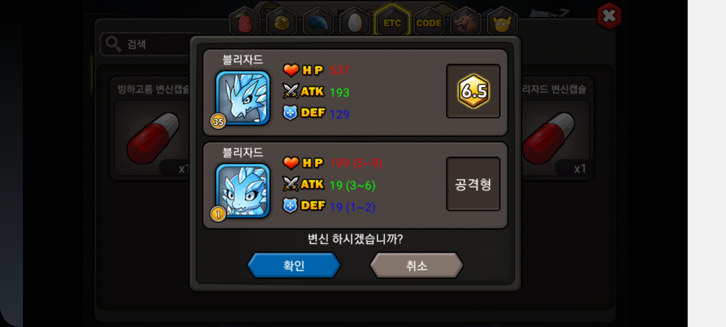Close the inventory with the red X
726x327 pixels.
click(x=609, y=16)
